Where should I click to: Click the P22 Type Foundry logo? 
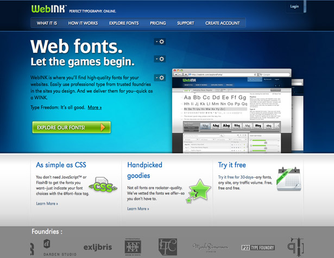(x=258, y=248)
